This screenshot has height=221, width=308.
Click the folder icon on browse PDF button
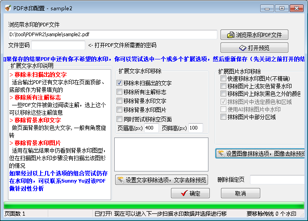pyautogui.click(x=231, y=35)
